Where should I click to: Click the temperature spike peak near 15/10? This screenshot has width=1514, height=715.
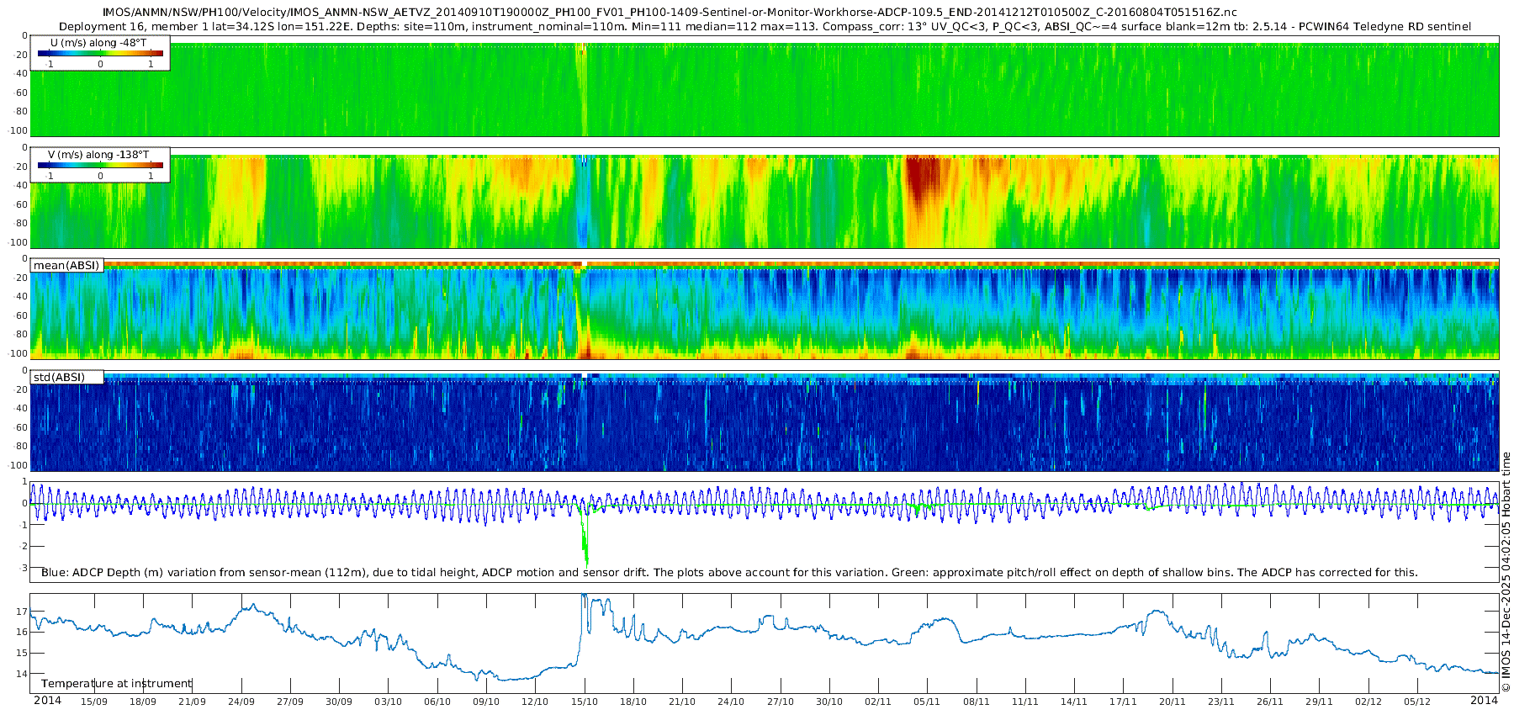pos(585,596)
